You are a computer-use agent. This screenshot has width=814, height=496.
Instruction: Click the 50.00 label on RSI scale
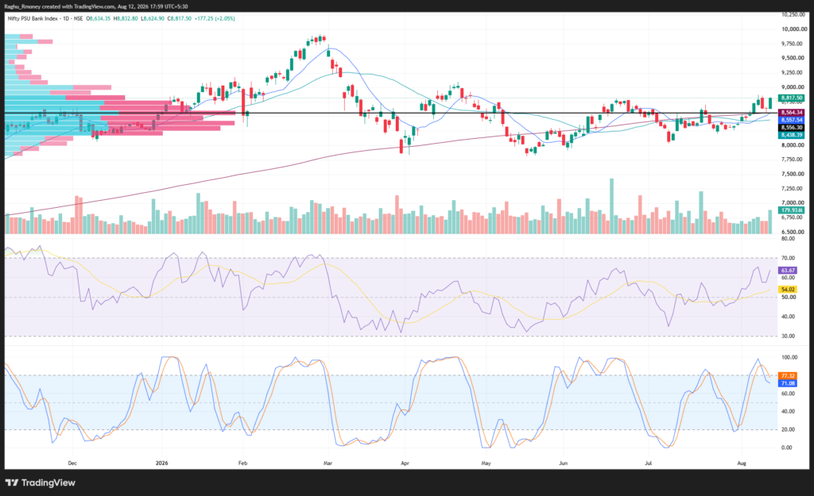coord(788,297)
